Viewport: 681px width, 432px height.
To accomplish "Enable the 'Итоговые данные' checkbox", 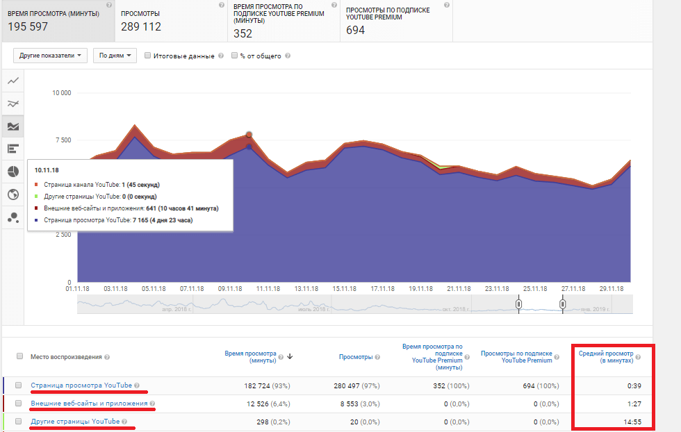I will point(148,56).
